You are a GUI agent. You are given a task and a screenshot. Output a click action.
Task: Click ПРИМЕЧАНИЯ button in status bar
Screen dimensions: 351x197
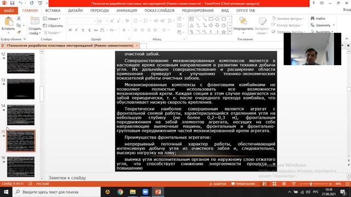point(243,184)
